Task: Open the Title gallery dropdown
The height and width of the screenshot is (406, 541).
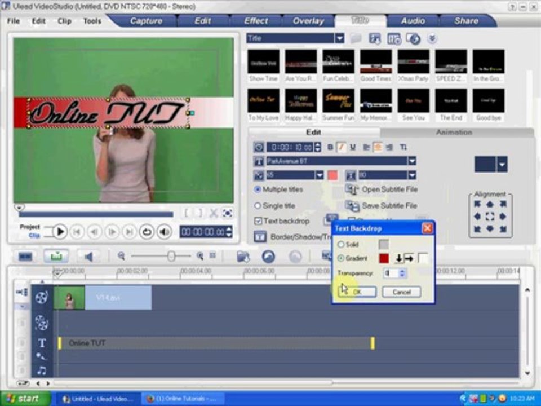Action: 340,38
